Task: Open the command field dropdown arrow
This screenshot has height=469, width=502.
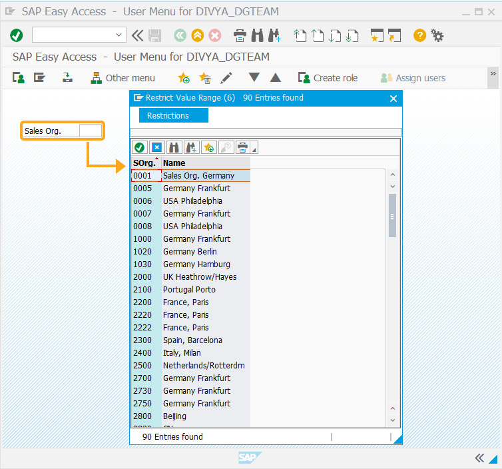Action: 119,35
